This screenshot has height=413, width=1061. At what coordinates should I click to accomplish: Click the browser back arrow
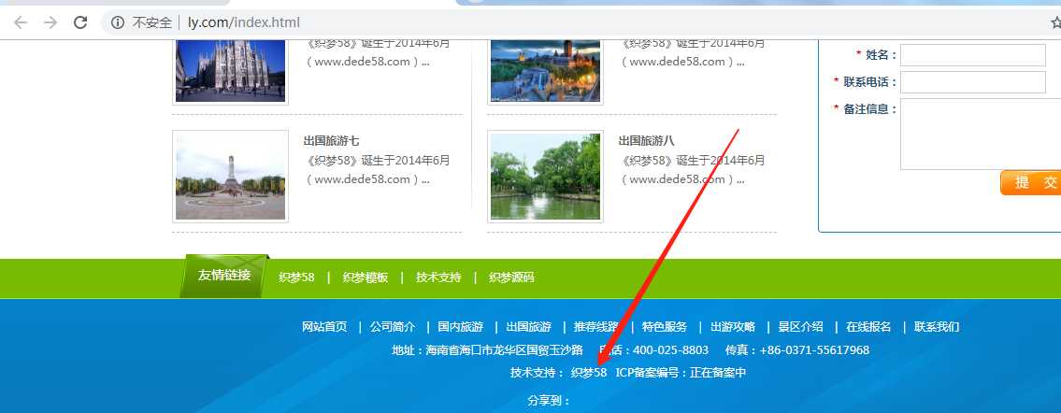click(21, 22)
